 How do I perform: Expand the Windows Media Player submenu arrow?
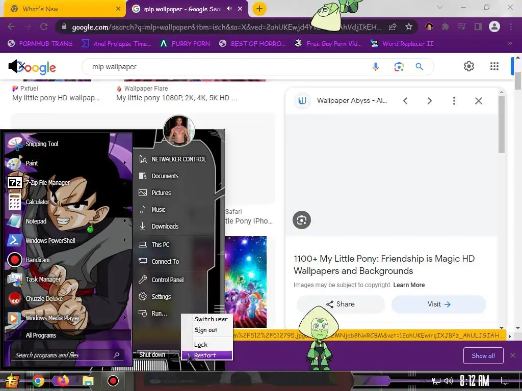point(125,318)
